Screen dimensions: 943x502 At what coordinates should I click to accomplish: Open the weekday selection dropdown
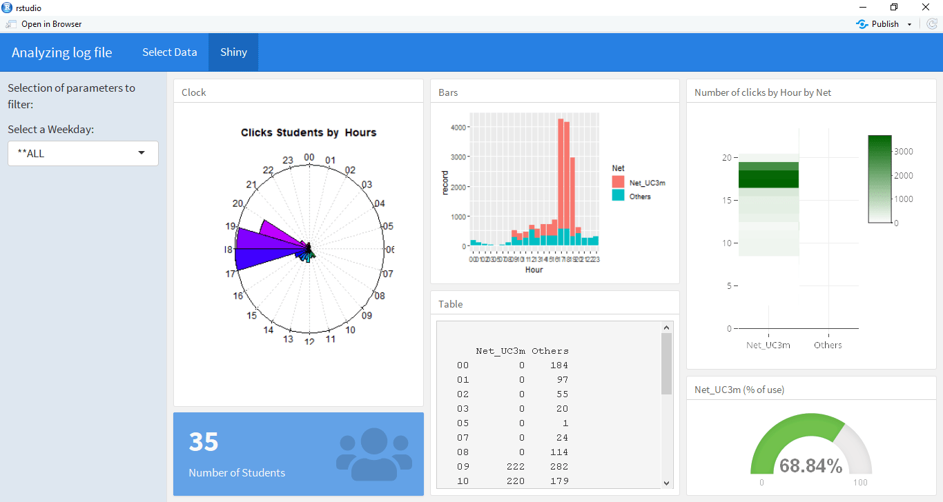142,153
